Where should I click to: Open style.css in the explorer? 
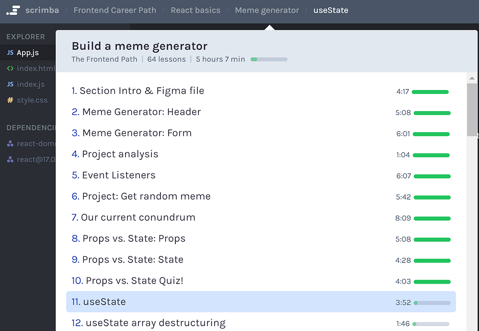32,100
